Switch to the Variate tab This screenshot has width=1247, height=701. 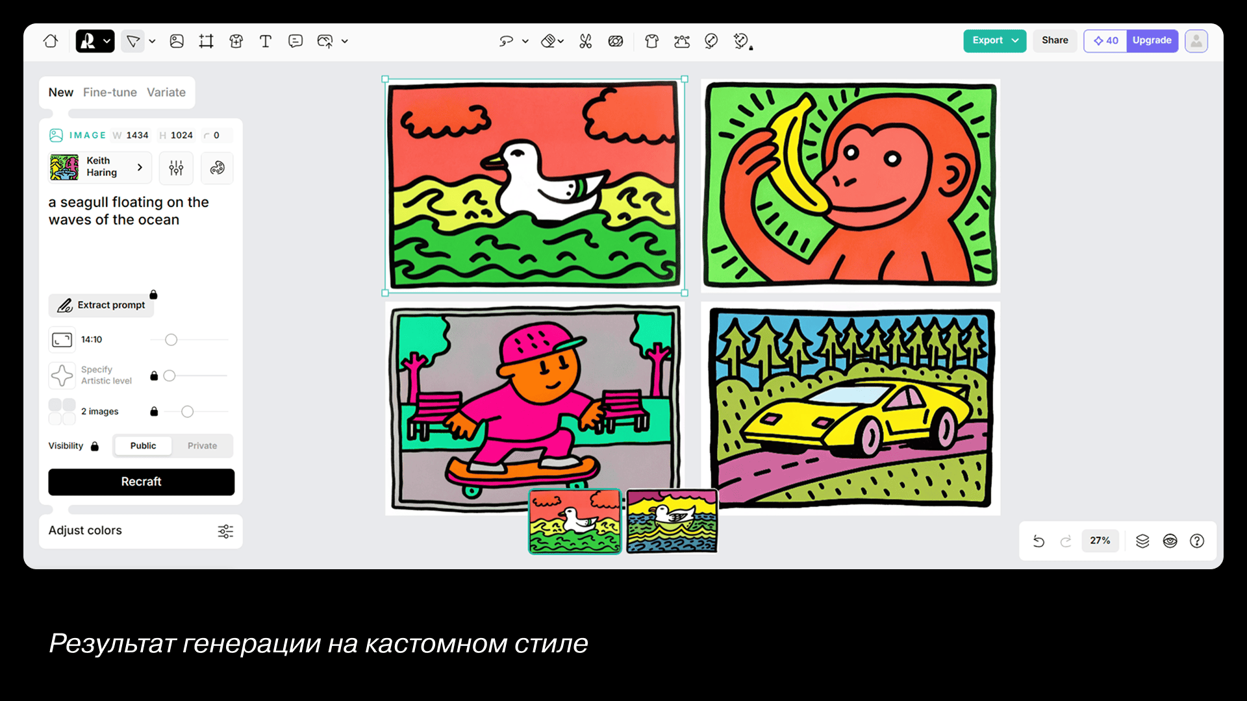[166, 92]
